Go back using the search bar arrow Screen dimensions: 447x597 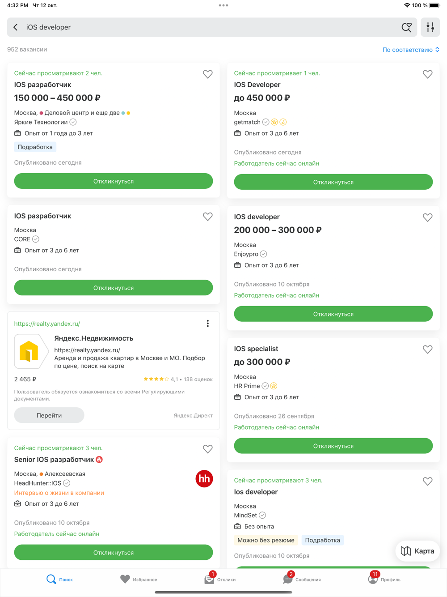tap(16, 27)
